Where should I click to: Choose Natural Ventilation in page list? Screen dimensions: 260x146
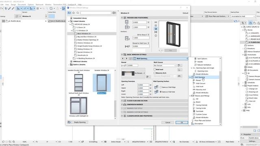(x=204, y=65)
